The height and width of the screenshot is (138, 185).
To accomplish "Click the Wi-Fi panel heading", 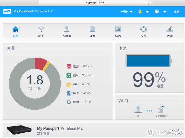I will 123,101.
